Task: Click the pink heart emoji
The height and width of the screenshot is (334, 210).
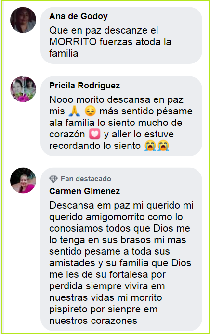Action: point(94,135)
